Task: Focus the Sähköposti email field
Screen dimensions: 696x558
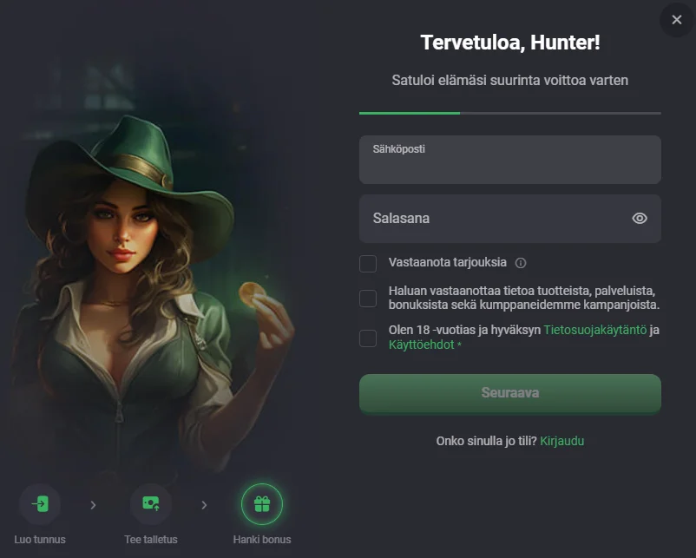Action: [510, 160]
